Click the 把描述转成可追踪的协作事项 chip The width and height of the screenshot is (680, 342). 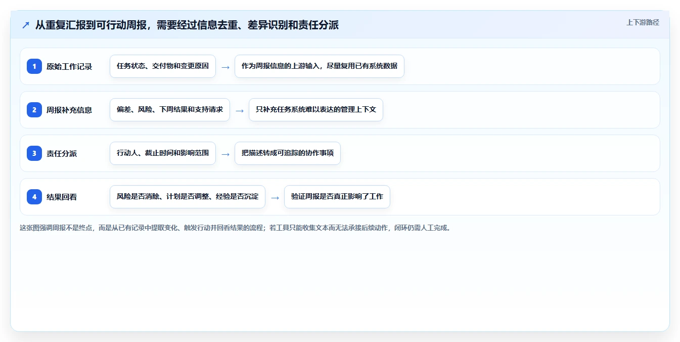pyautogui.click(x=288, y=153)
